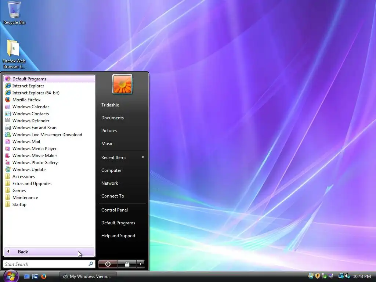Image resolution: width=376 pixels, height=282 pixels.
Task: Launch Internet Explorer from the program list
Action: coord(49,86)
